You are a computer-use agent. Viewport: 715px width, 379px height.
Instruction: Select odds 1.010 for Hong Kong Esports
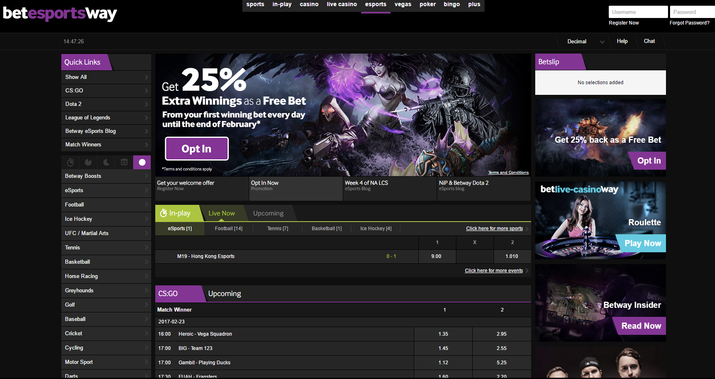click(512, 256)
